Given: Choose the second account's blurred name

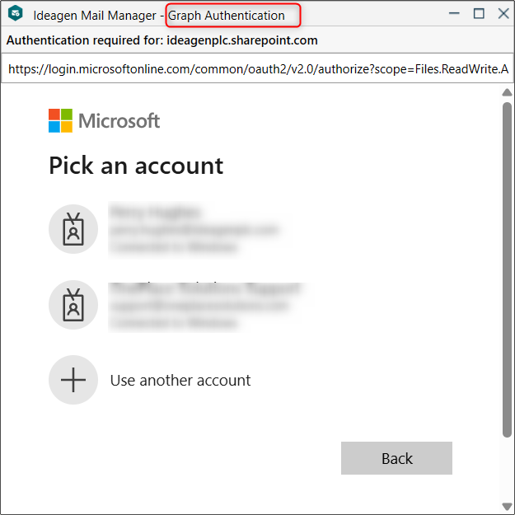Looking at the screenshot, I should (205, 288).
